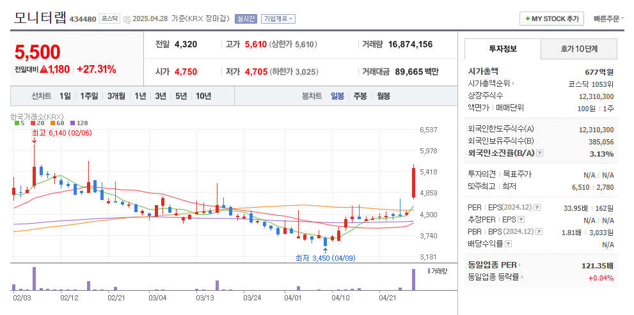The image size is (634, 315).
Task: Click the orange 60-day moving average swatch
Action: [x=52, y=123]
